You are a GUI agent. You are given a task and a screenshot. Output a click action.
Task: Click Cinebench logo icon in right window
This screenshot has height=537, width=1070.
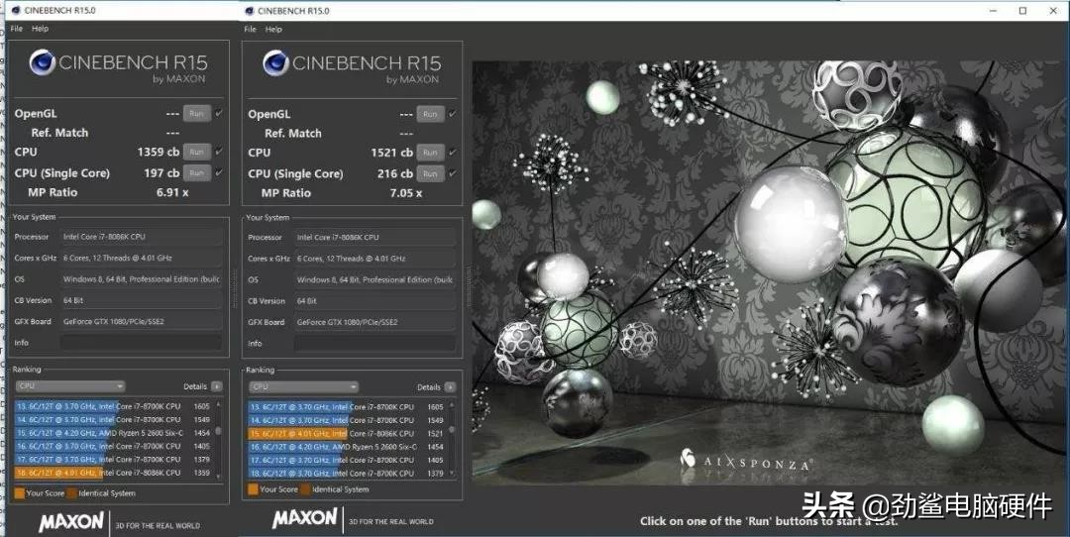275,63
